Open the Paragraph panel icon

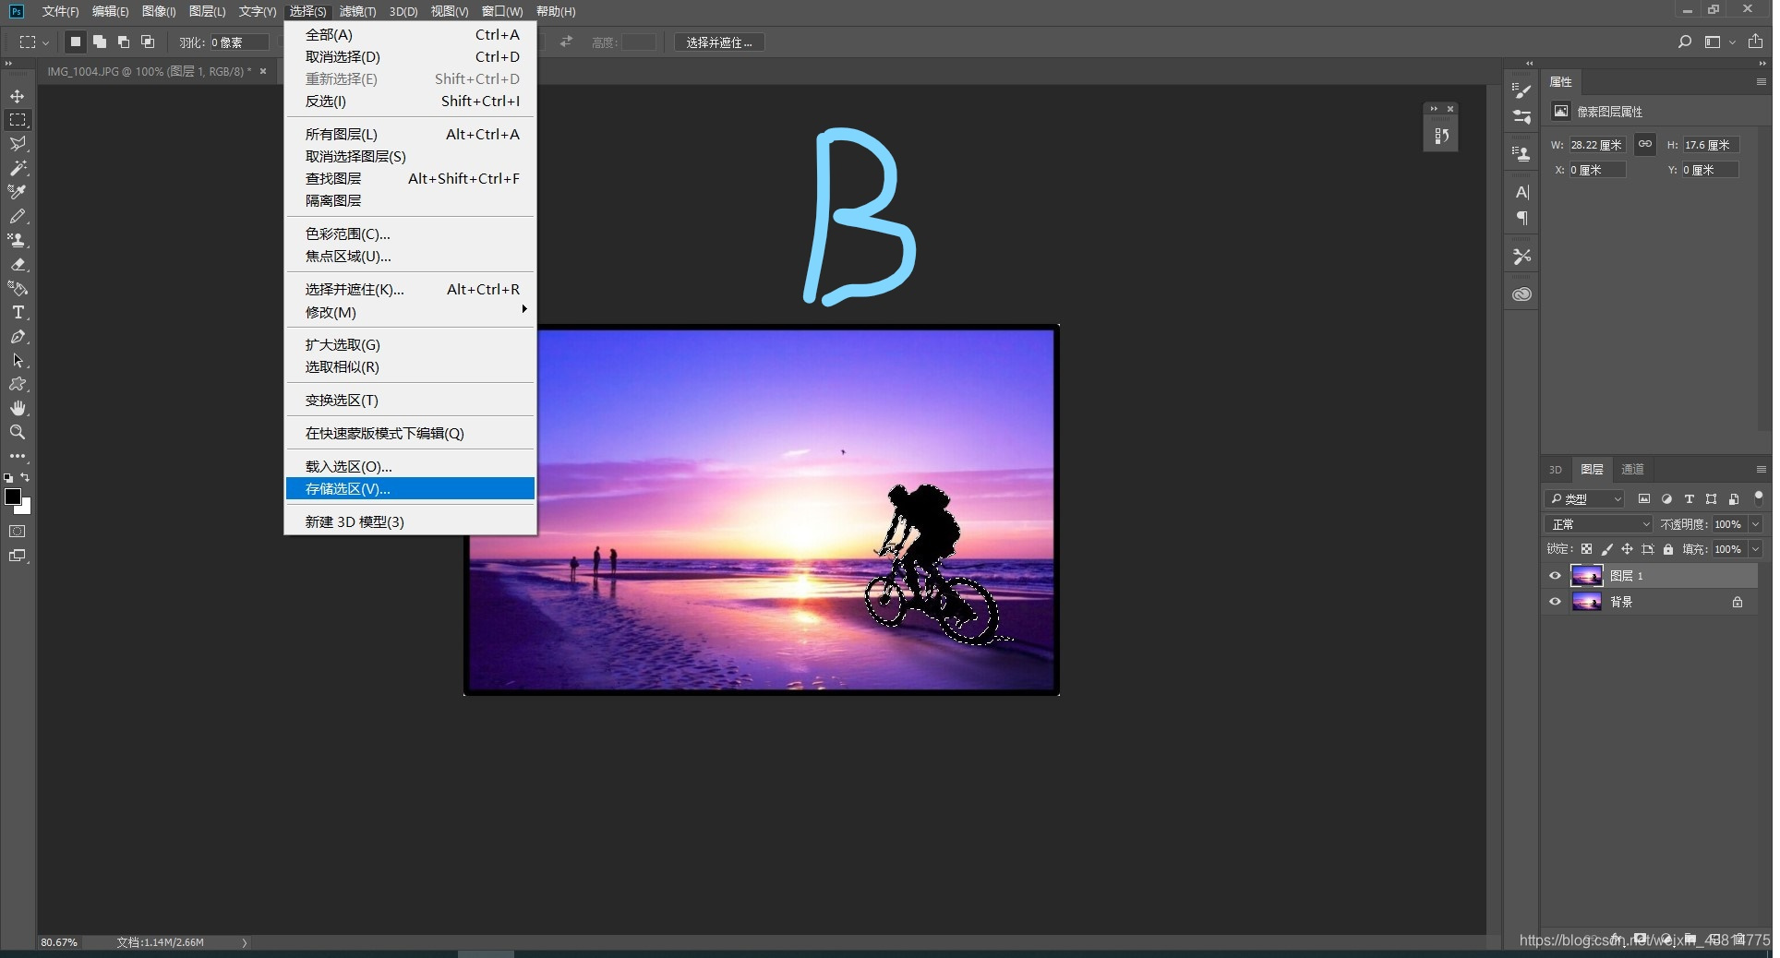click(x=1521, y=219)
